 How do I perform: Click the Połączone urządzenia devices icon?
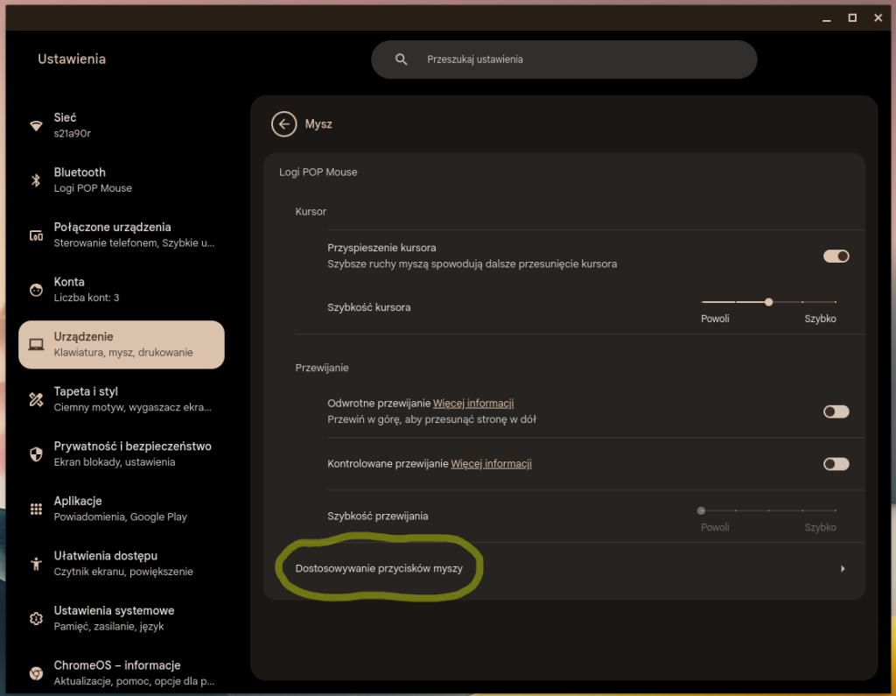point(36,235)
